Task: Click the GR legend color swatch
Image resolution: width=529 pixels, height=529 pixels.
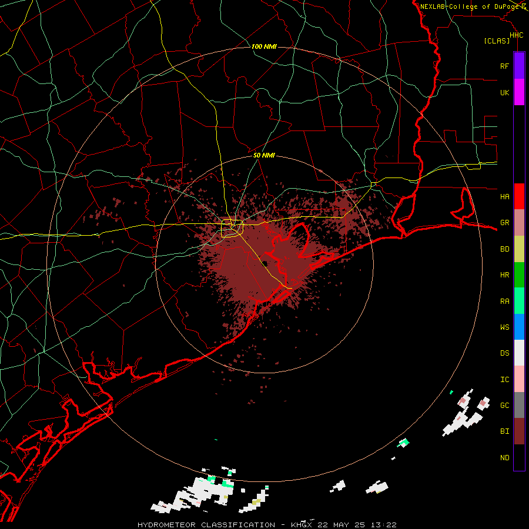Action: 519,223
